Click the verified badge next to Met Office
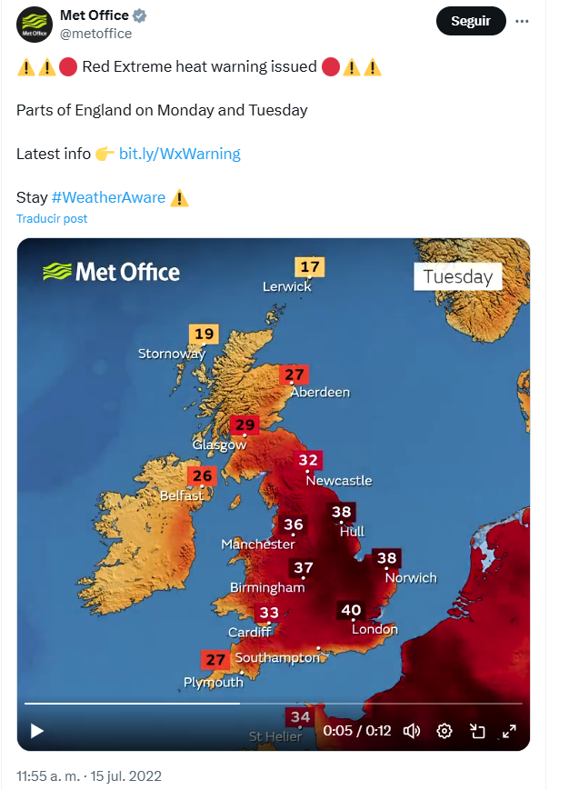The image size is (579, 790). tap(140, 15)
